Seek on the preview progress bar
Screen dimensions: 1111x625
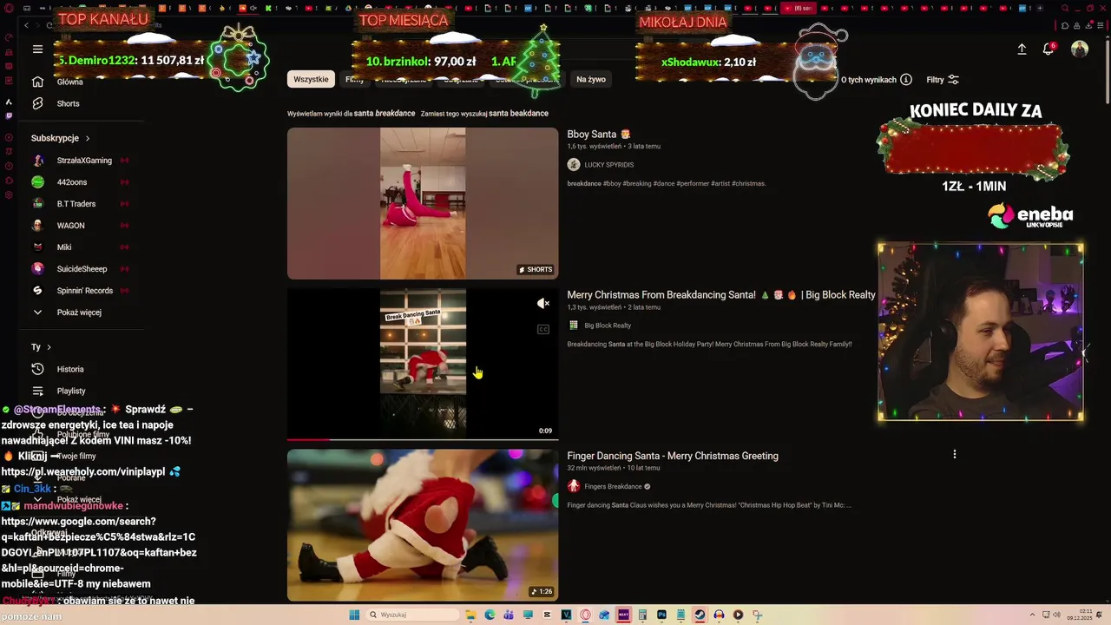point(423,439)
